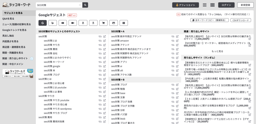Click the re-search arrows for "seo対策 amazon"
Viewport: 256px width, 124px height.
coord(173,41)
